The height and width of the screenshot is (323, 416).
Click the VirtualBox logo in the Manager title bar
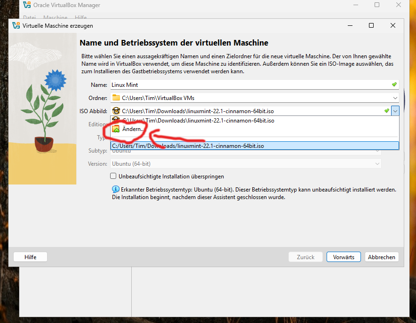point(27,5)
